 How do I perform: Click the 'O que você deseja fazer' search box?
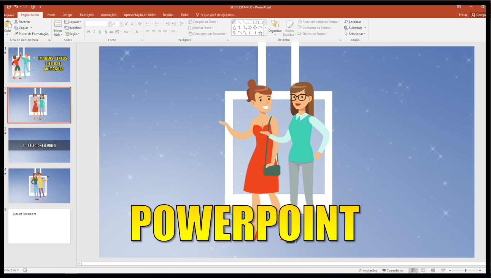point(215,15)
